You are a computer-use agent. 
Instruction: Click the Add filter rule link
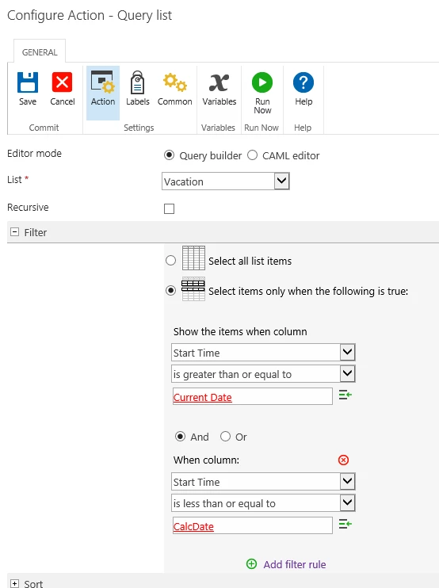point(295,564)
